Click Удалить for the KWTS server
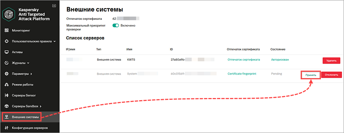Screen dimensions: 344x133 331,61
